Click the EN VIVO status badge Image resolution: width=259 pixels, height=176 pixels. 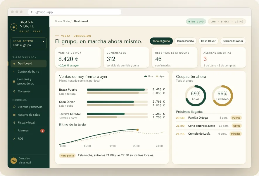[196, 22]
